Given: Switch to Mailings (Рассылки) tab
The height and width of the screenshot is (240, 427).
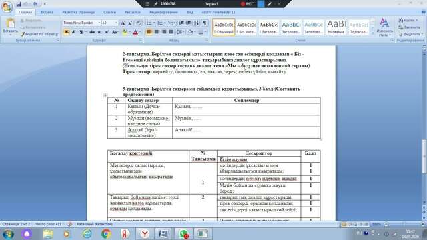Looking at the screenshot, I should 133,12.
